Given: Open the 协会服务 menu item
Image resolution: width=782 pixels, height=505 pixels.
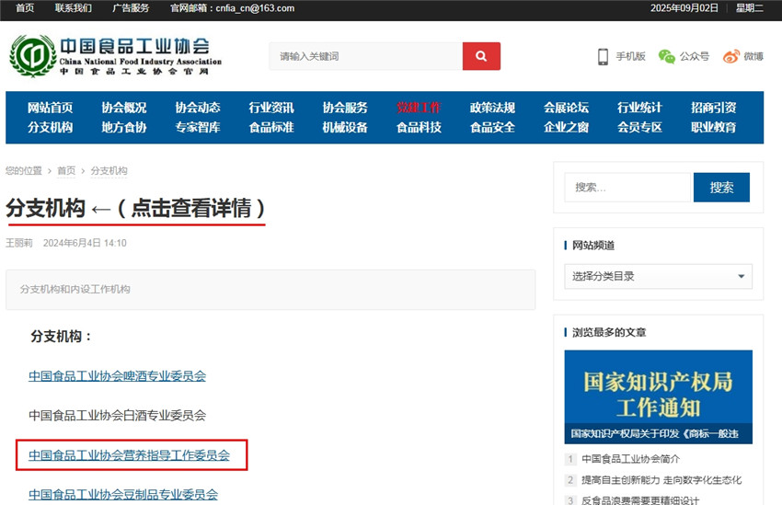Looking at the screenshot, I should tap(345, 108).
